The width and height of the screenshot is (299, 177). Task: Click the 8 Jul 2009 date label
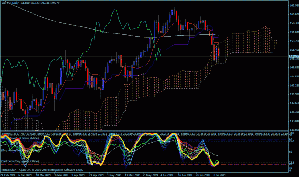coord(220,175)
